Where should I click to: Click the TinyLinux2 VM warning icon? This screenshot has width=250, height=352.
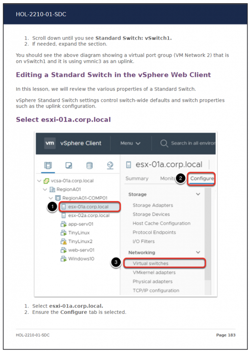point(64,242)
